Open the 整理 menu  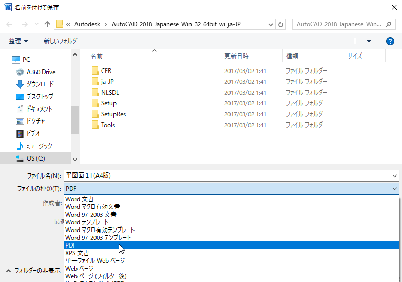pyautogui.click(x=18, y=41)
